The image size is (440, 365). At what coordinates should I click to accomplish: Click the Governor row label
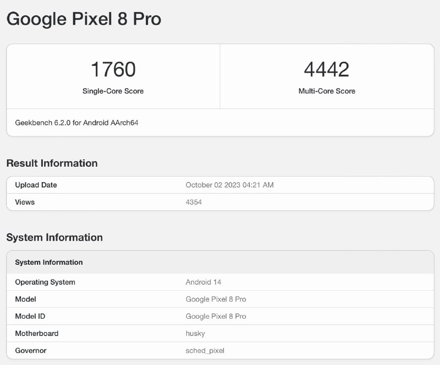31,351
